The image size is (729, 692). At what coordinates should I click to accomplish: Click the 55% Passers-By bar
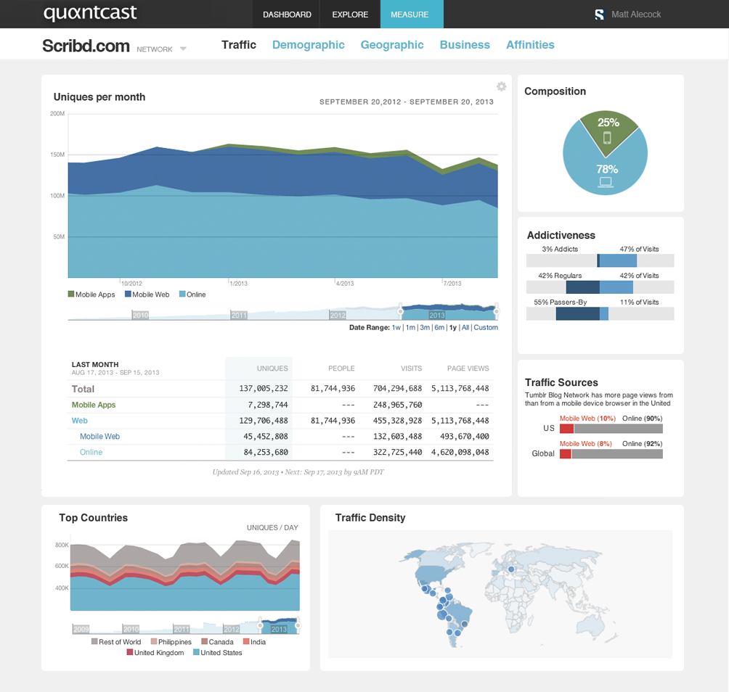[x=600, y=313]
